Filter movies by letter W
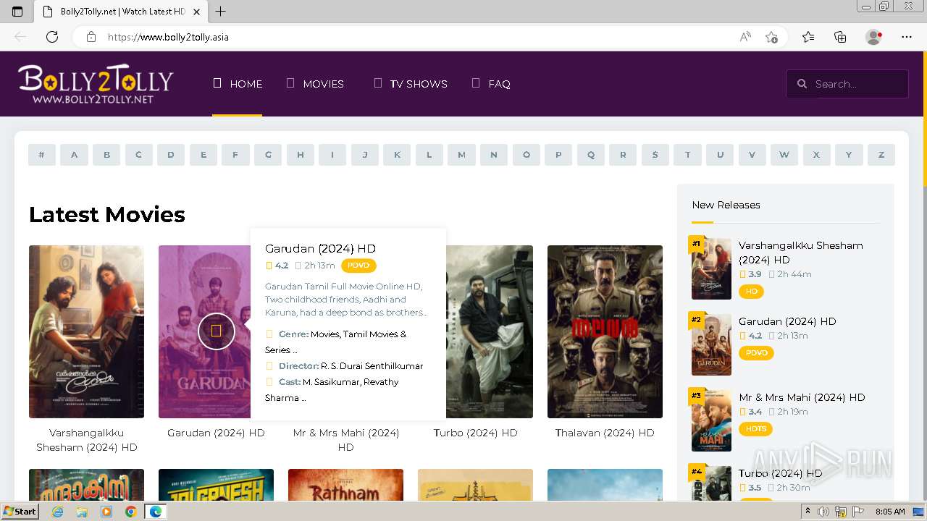Image resolution: width=927 pixels, height=521 pixels. coord(784,155)
